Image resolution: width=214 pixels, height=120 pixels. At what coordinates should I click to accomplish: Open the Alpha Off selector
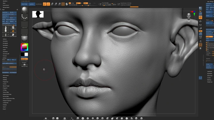click(25, 25)
